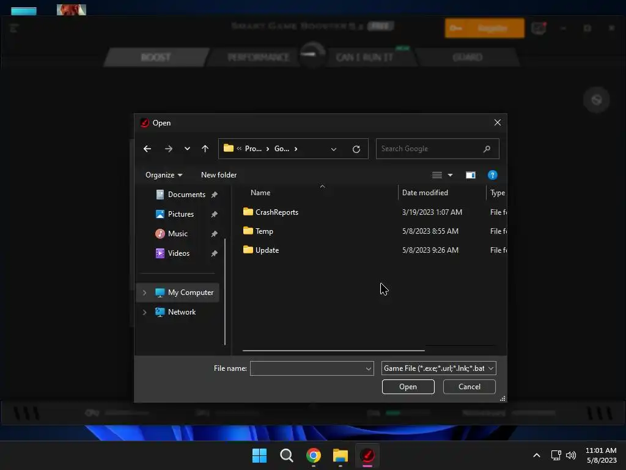
Task: Click the Go... breadcrumb segment
Action: click(x=281, y=149)
